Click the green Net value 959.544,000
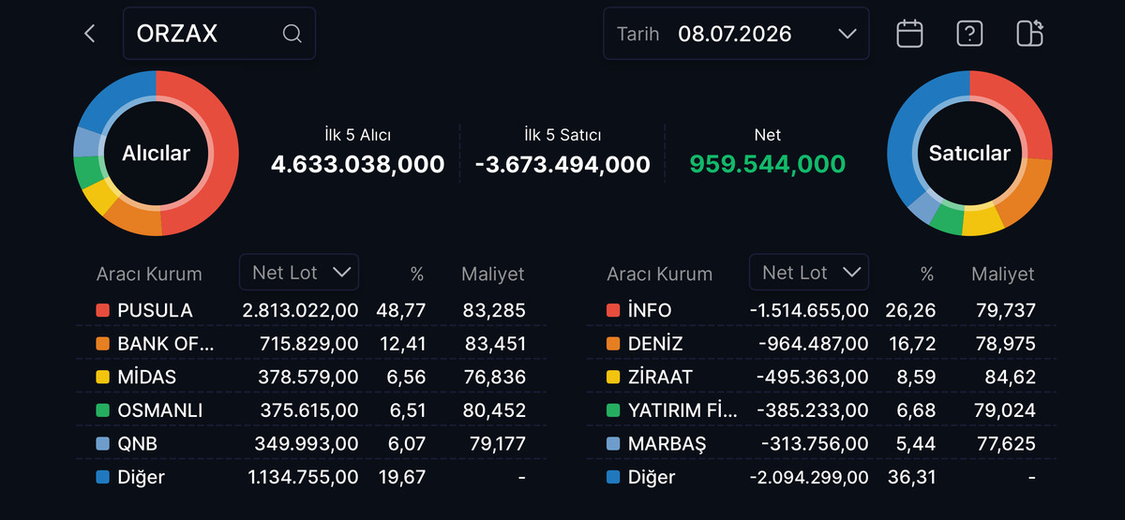 [768, 165]
